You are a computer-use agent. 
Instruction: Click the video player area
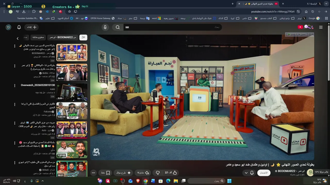(x=202, y=97)
